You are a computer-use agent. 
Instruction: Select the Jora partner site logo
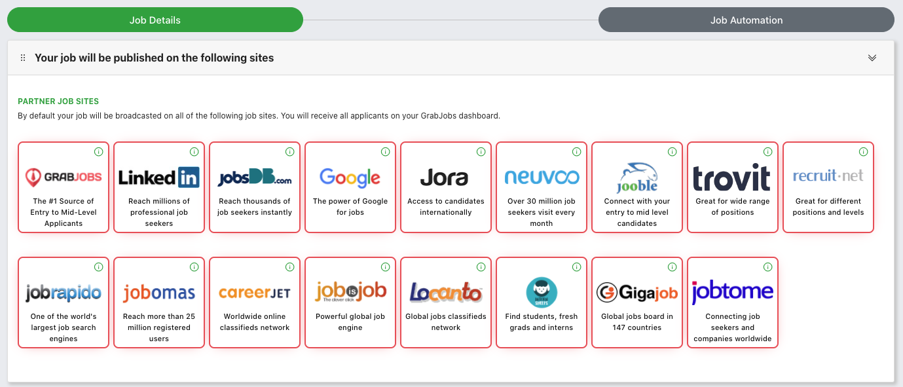pos(445,177)
